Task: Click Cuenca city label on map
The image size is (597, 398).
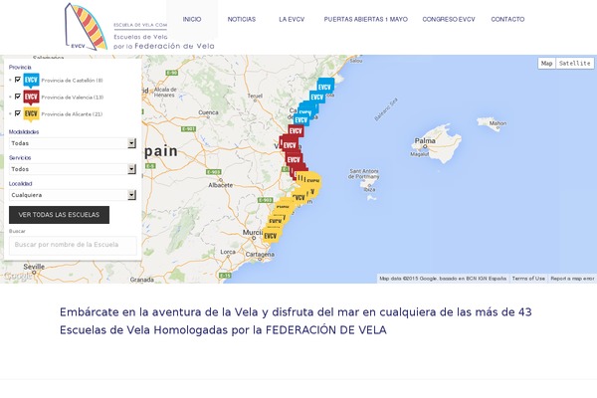Action: (x=208, y=112)
